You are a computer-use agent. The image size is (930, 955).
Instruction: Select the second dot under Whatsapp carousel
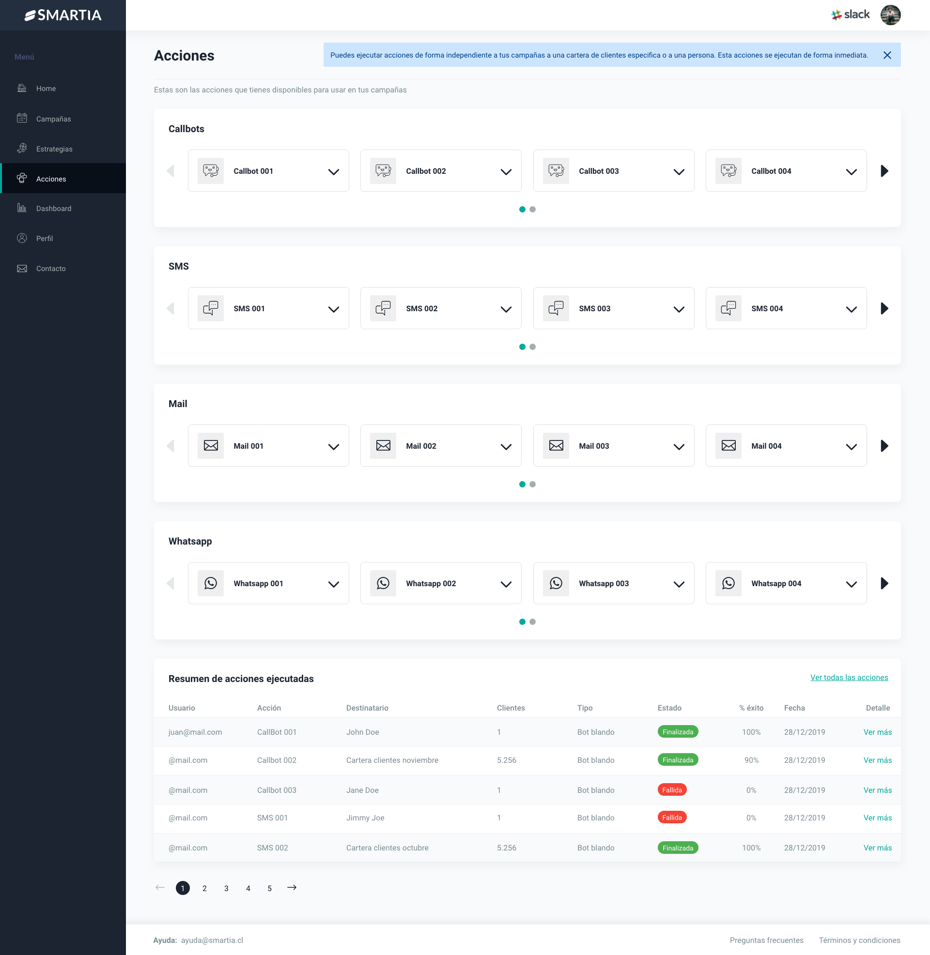pyautogui.click(x=532, y=621)
